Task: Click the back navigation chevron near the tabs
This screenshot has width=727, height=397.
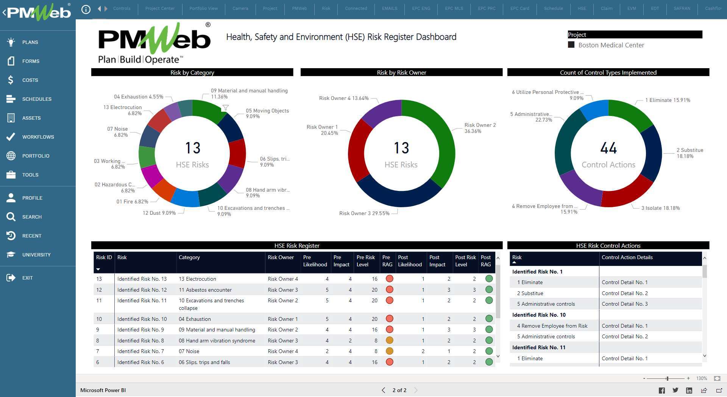Action: pyautogui.click(x=100, y=8)
